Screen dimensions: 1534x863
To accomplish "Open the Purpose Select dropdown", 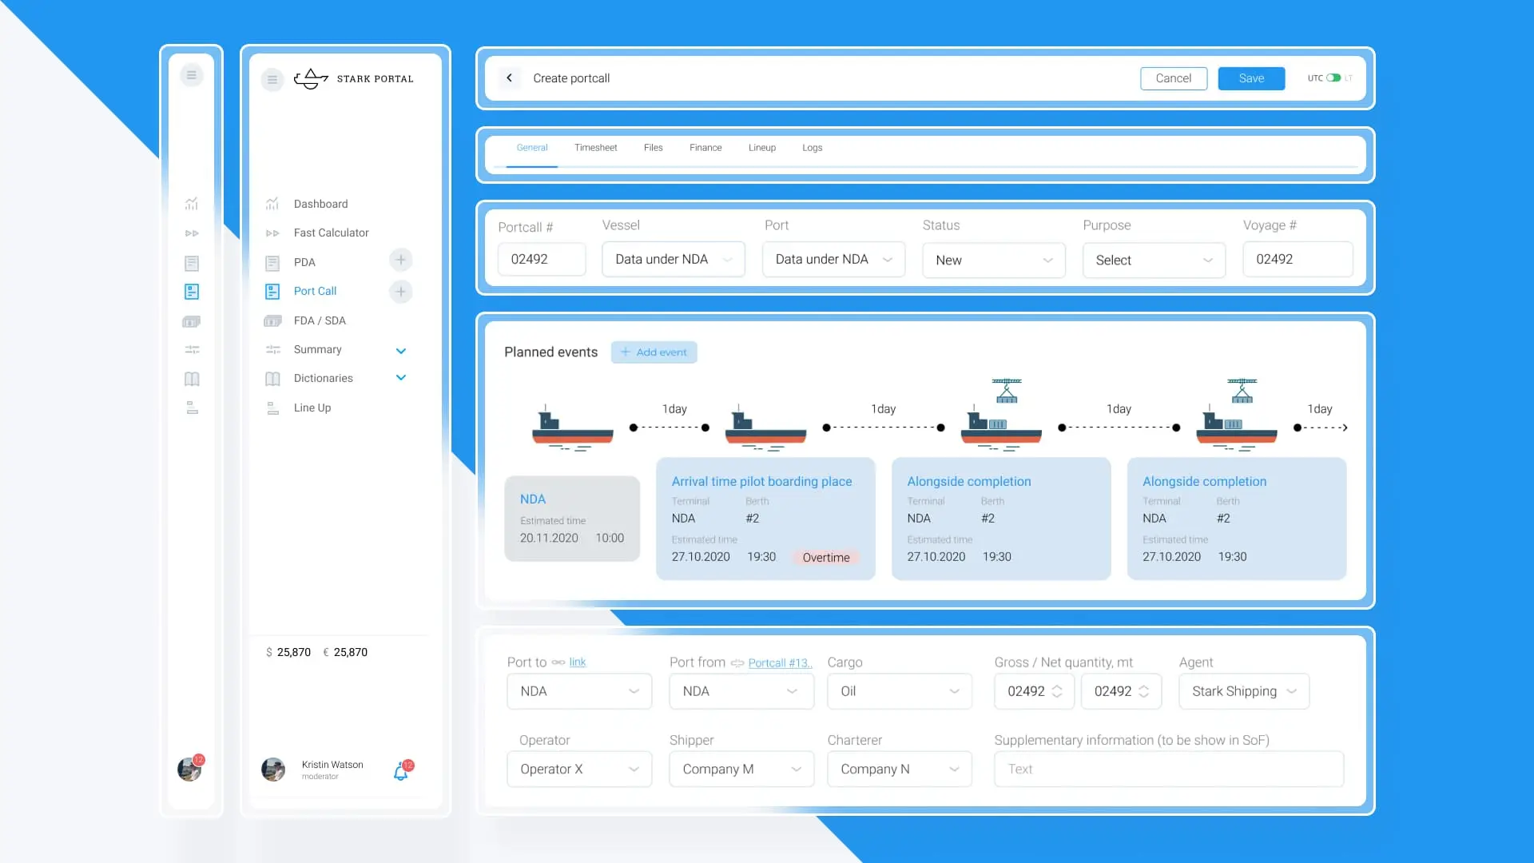I will [x=1153, y=260].
